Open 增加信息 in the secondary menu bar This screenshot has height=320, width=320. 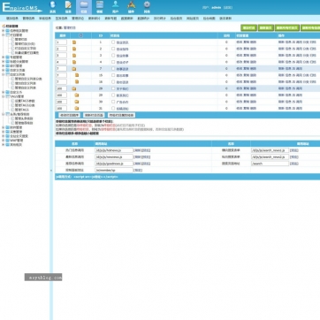click(x=11, y=19)
